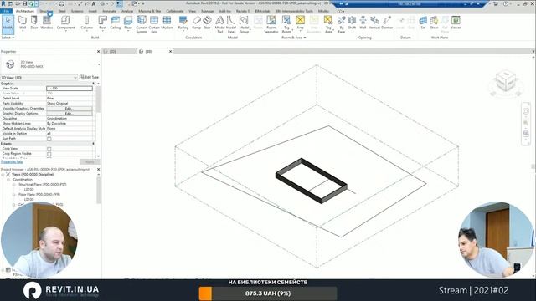The width and height of the screenshot is (536, 301).
Task: Switch to the Systems ribbon tab
Action: point(77,11)
